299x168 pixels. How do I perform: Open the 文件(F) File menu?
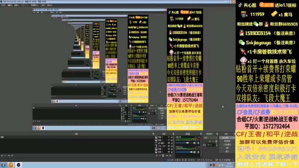point(3,5)
